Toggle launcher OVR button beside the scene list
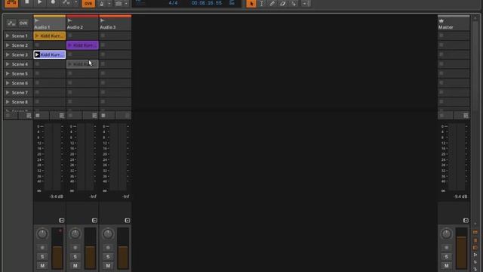Screen dimensions: 483x272 (x=23, y=23)
